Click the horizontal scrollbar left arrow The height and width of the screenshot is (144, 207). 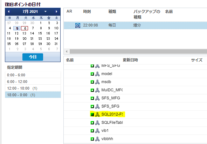click(67, 51)
